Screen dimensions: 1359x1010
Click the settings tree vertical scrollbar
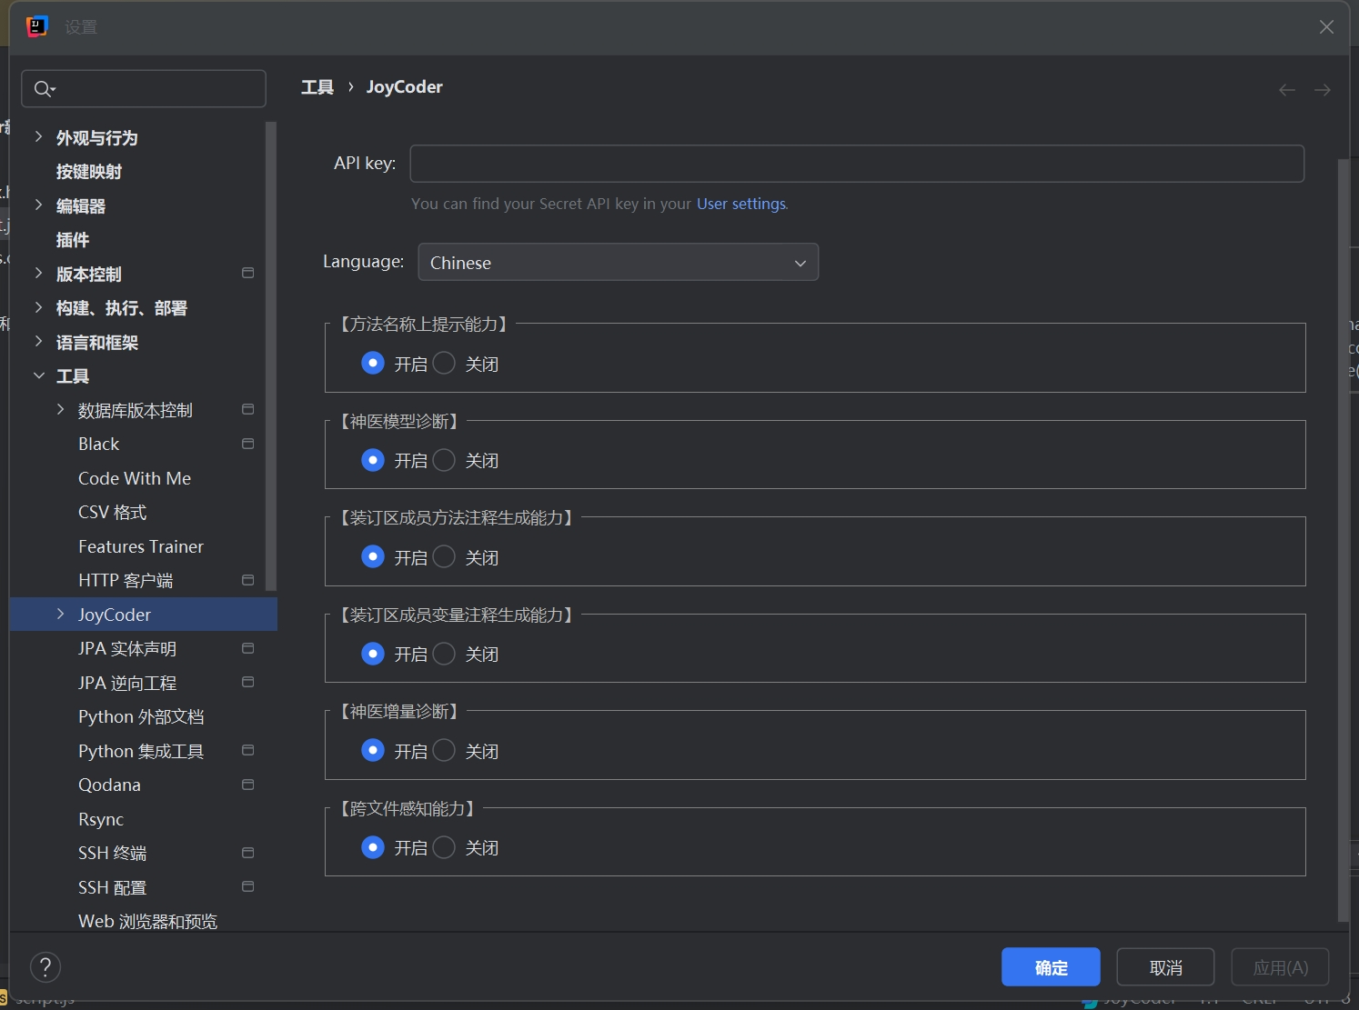270,356
